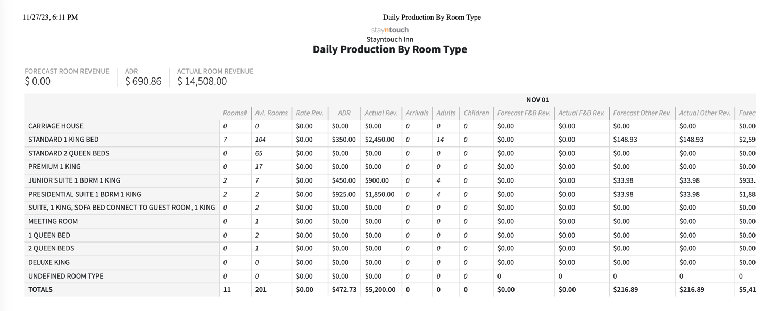This screenshot has height=311, width=780.
Task: Click the Children column header
Action: (476, 113)
